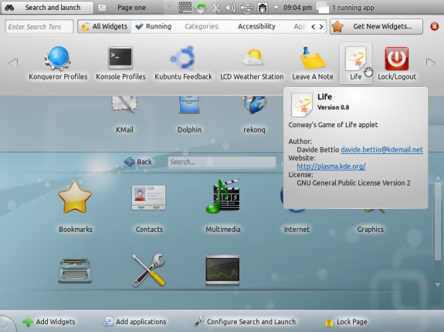
Task: Open the Graphics category
Action: [371, 229]
